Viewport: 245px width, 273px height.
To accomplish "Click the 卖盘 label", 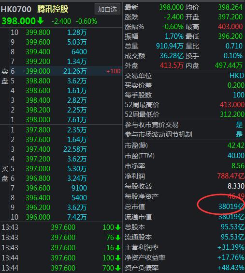I will click(x=5, y=76).
